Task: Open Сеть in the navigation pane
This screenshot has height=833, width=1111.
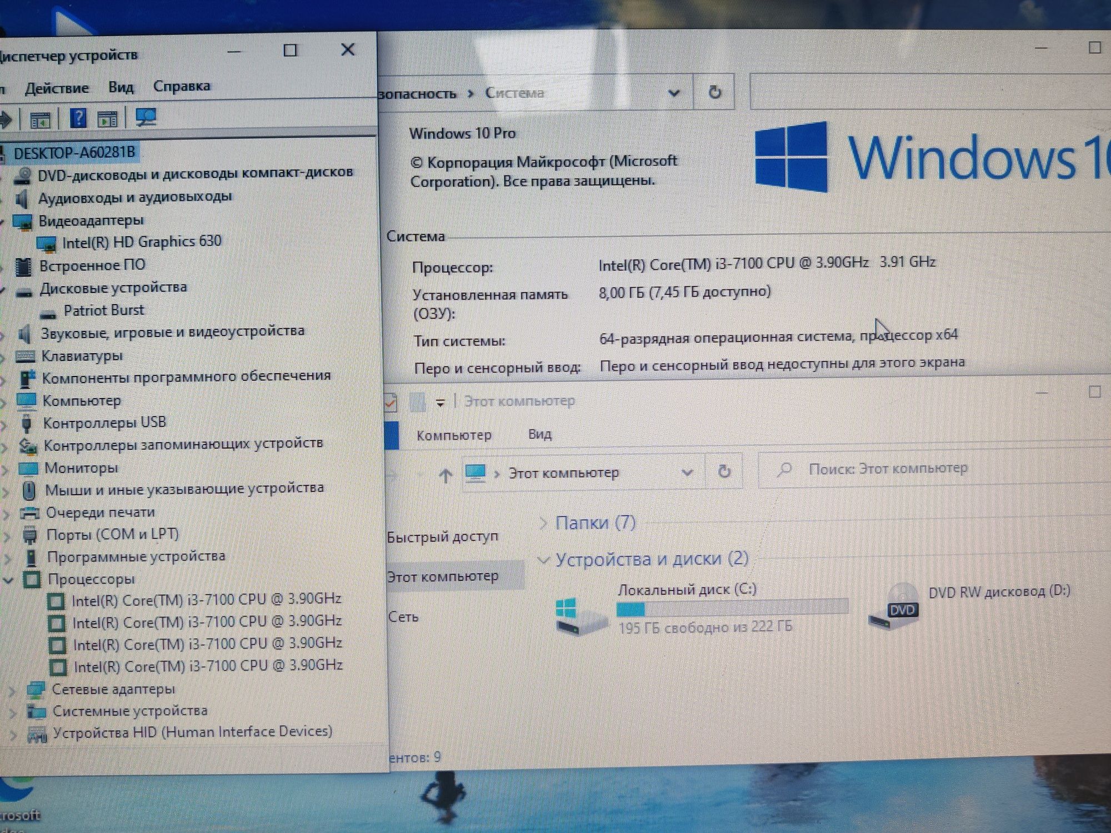Action: tap(403, 617)
